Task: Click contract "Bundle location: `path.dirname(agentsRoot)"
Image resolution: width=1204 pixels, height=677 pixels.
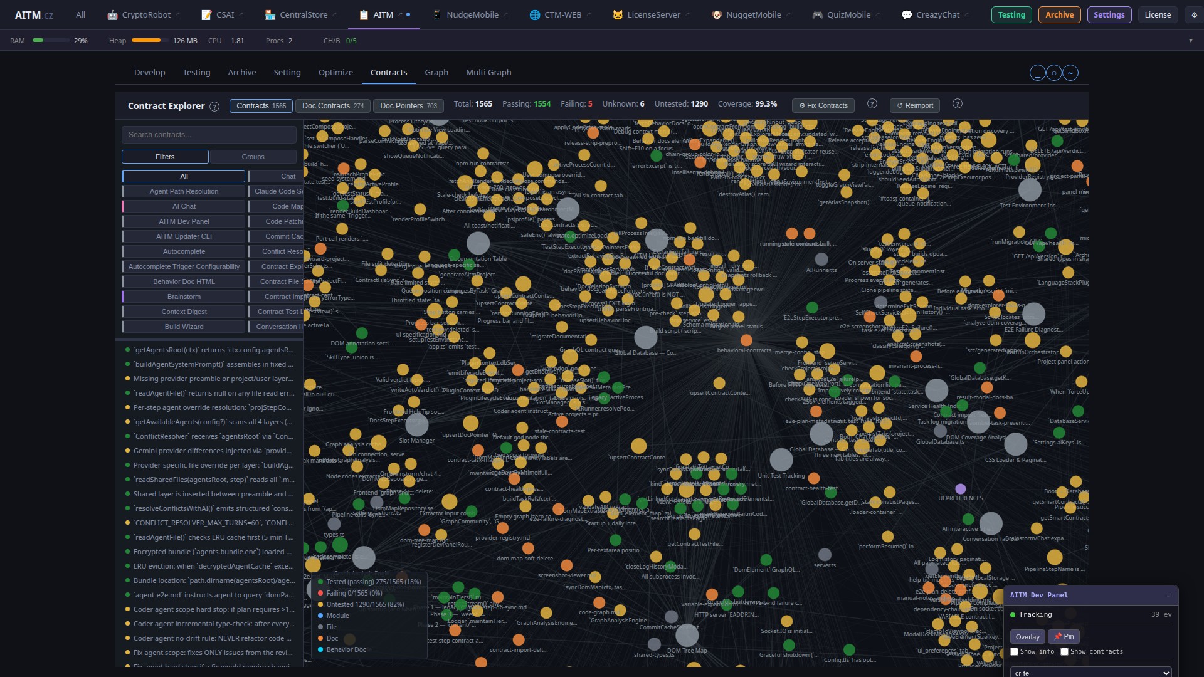Action: click(209, 580)
